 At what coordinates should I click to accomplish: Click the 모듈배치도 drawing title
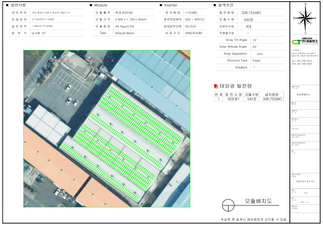pos(258,201)
